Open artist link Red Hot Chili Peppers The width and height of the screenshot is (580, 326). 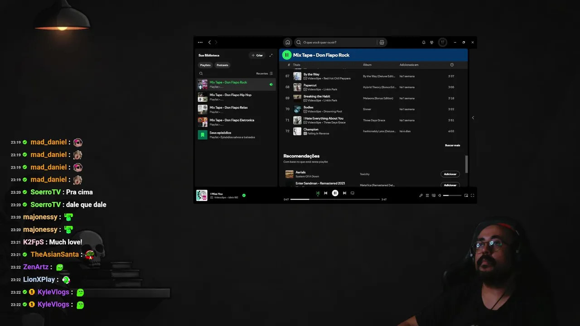[x=336, y=78]
